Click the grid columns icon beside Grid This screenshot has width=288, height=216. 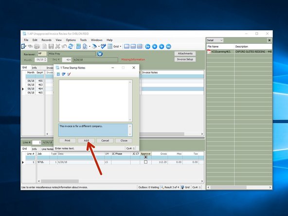pos(110,47)
